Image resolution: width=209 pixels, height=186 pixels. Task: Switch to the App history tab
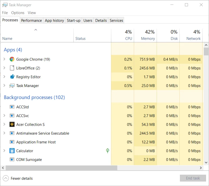click(54, 21)
